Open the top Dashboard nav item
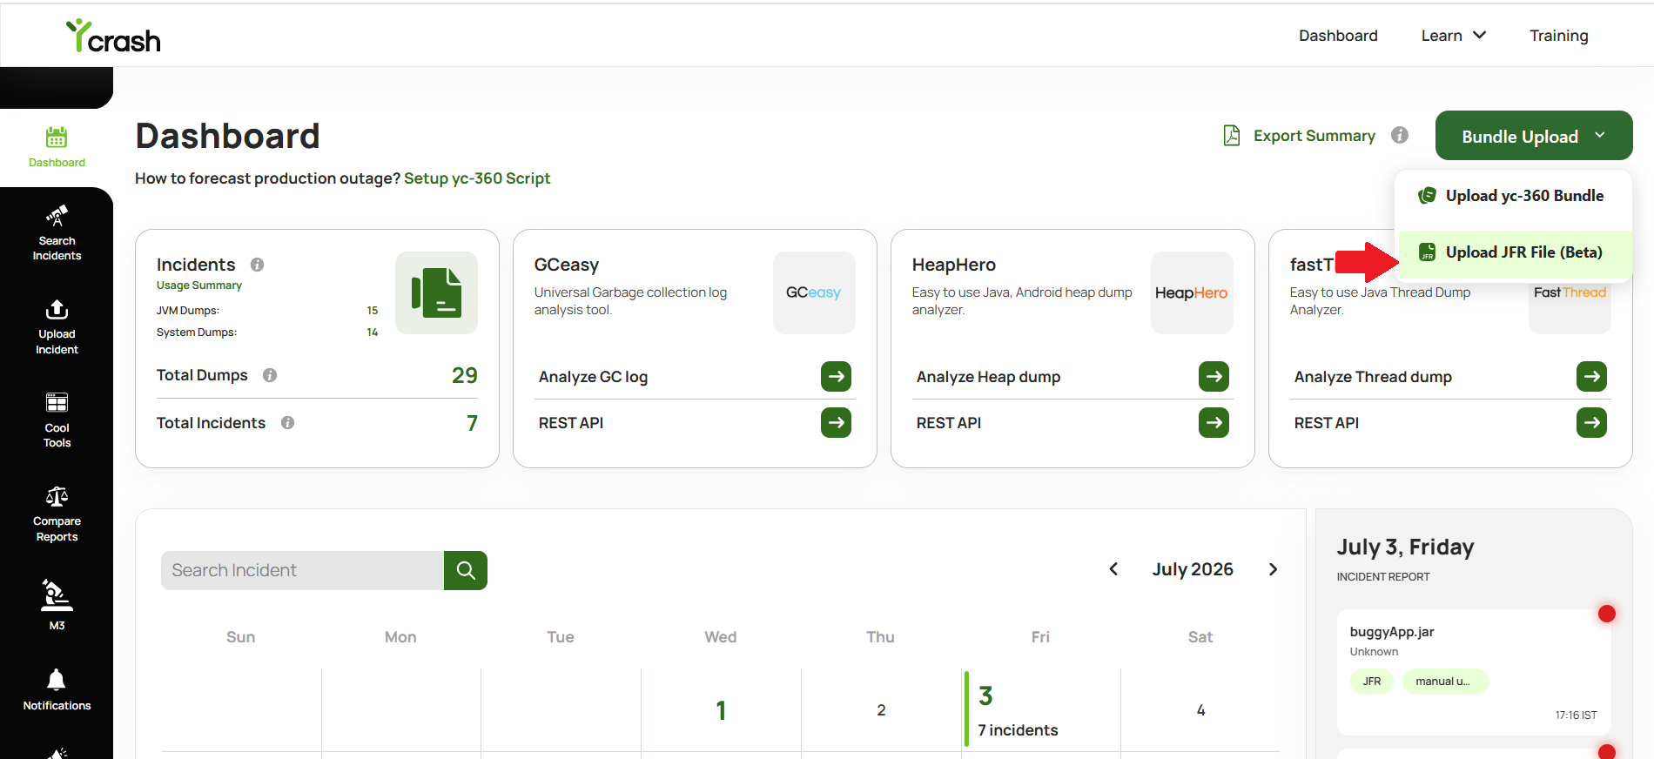Viewport: 1654px width, 759px height. [1338, 36]
